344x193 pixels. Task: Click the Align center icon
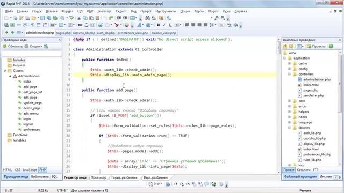tap(193, 25)
